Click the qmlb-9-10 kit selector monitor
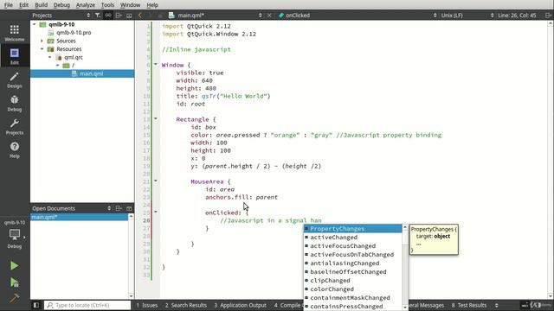Viewport: 554px width, 311px height. click(15, 235)
